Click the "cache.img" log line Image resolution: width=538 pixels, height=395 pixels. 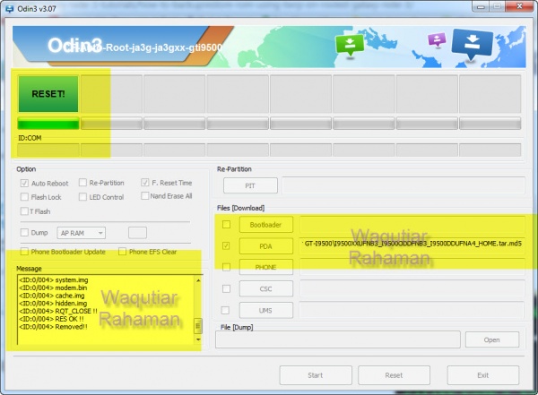click(52, 296)
